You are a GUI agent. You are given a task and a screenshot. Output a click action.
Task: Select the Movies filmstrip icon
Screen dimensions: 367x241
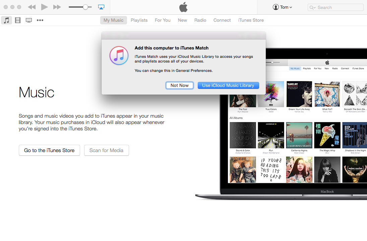coord(18,20)
